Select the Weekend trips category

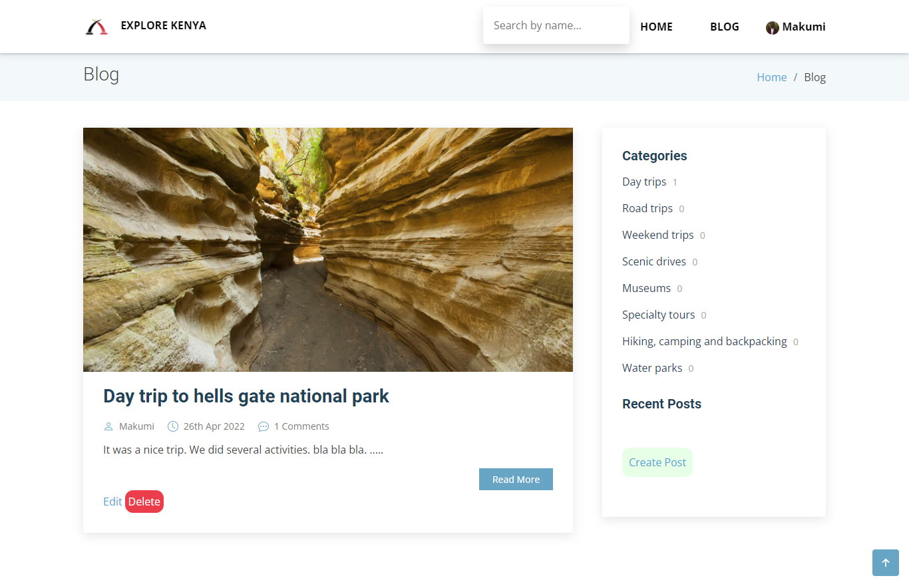point(658,235)
